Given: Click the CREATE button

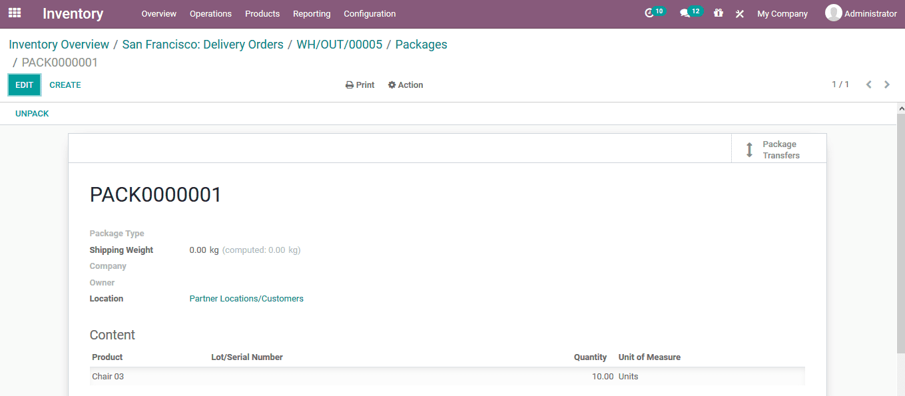Looking at the screenshot, I should click(65, 85).
